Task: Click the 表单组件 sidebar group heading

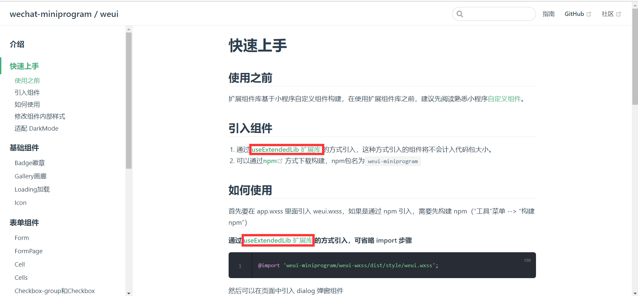Action: point(24,223)
